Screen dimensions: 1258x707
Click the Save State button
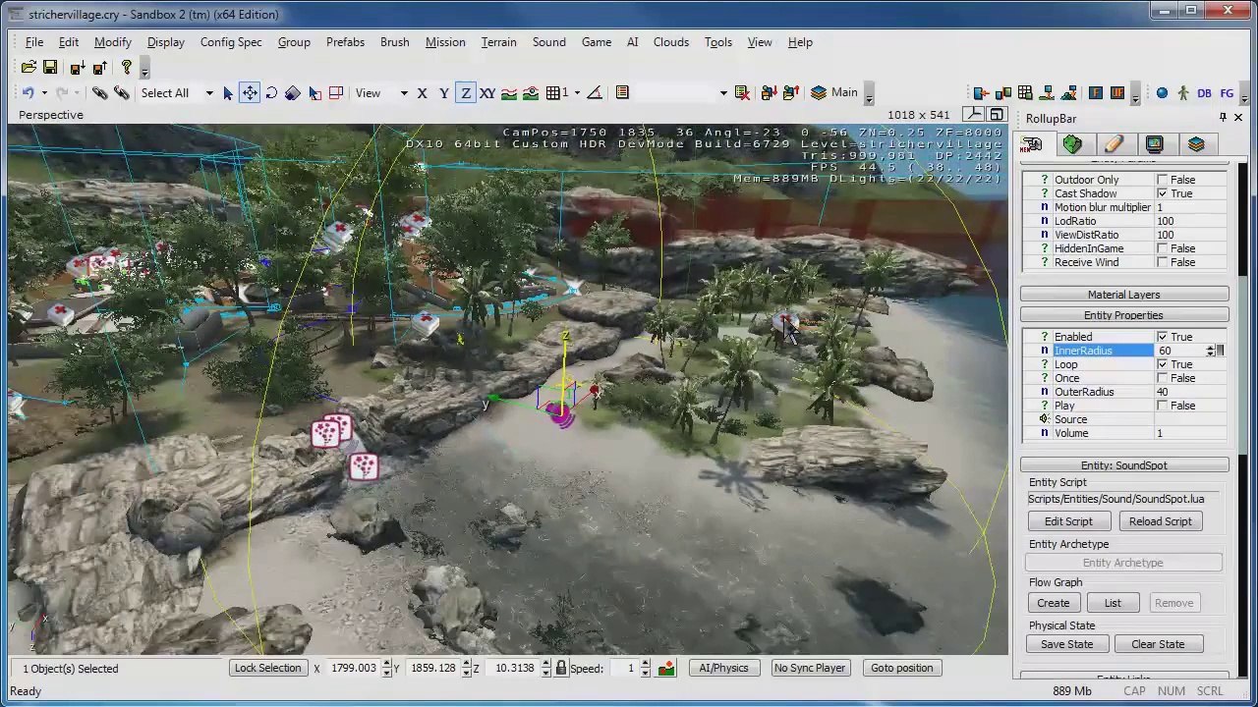click(x=1066, y=644)
